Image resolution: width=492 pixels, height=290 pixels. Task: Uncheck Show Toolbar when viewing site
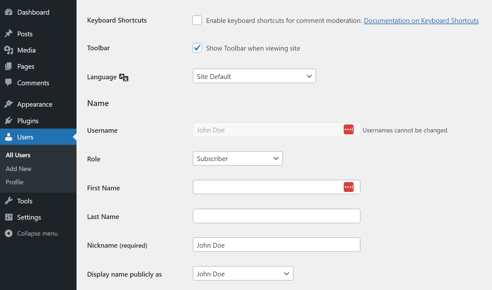point(197,48)
